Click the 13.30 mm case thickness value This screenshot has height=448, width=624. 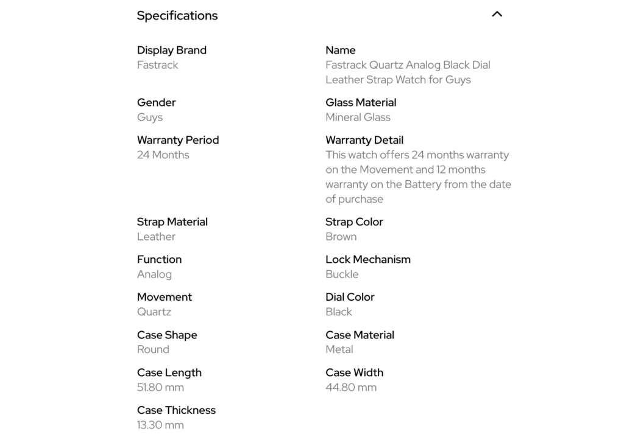pos(160,425)
